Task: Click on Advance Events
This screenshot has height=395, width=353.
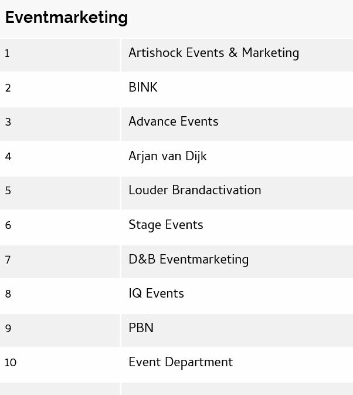Action: [173, 122]
